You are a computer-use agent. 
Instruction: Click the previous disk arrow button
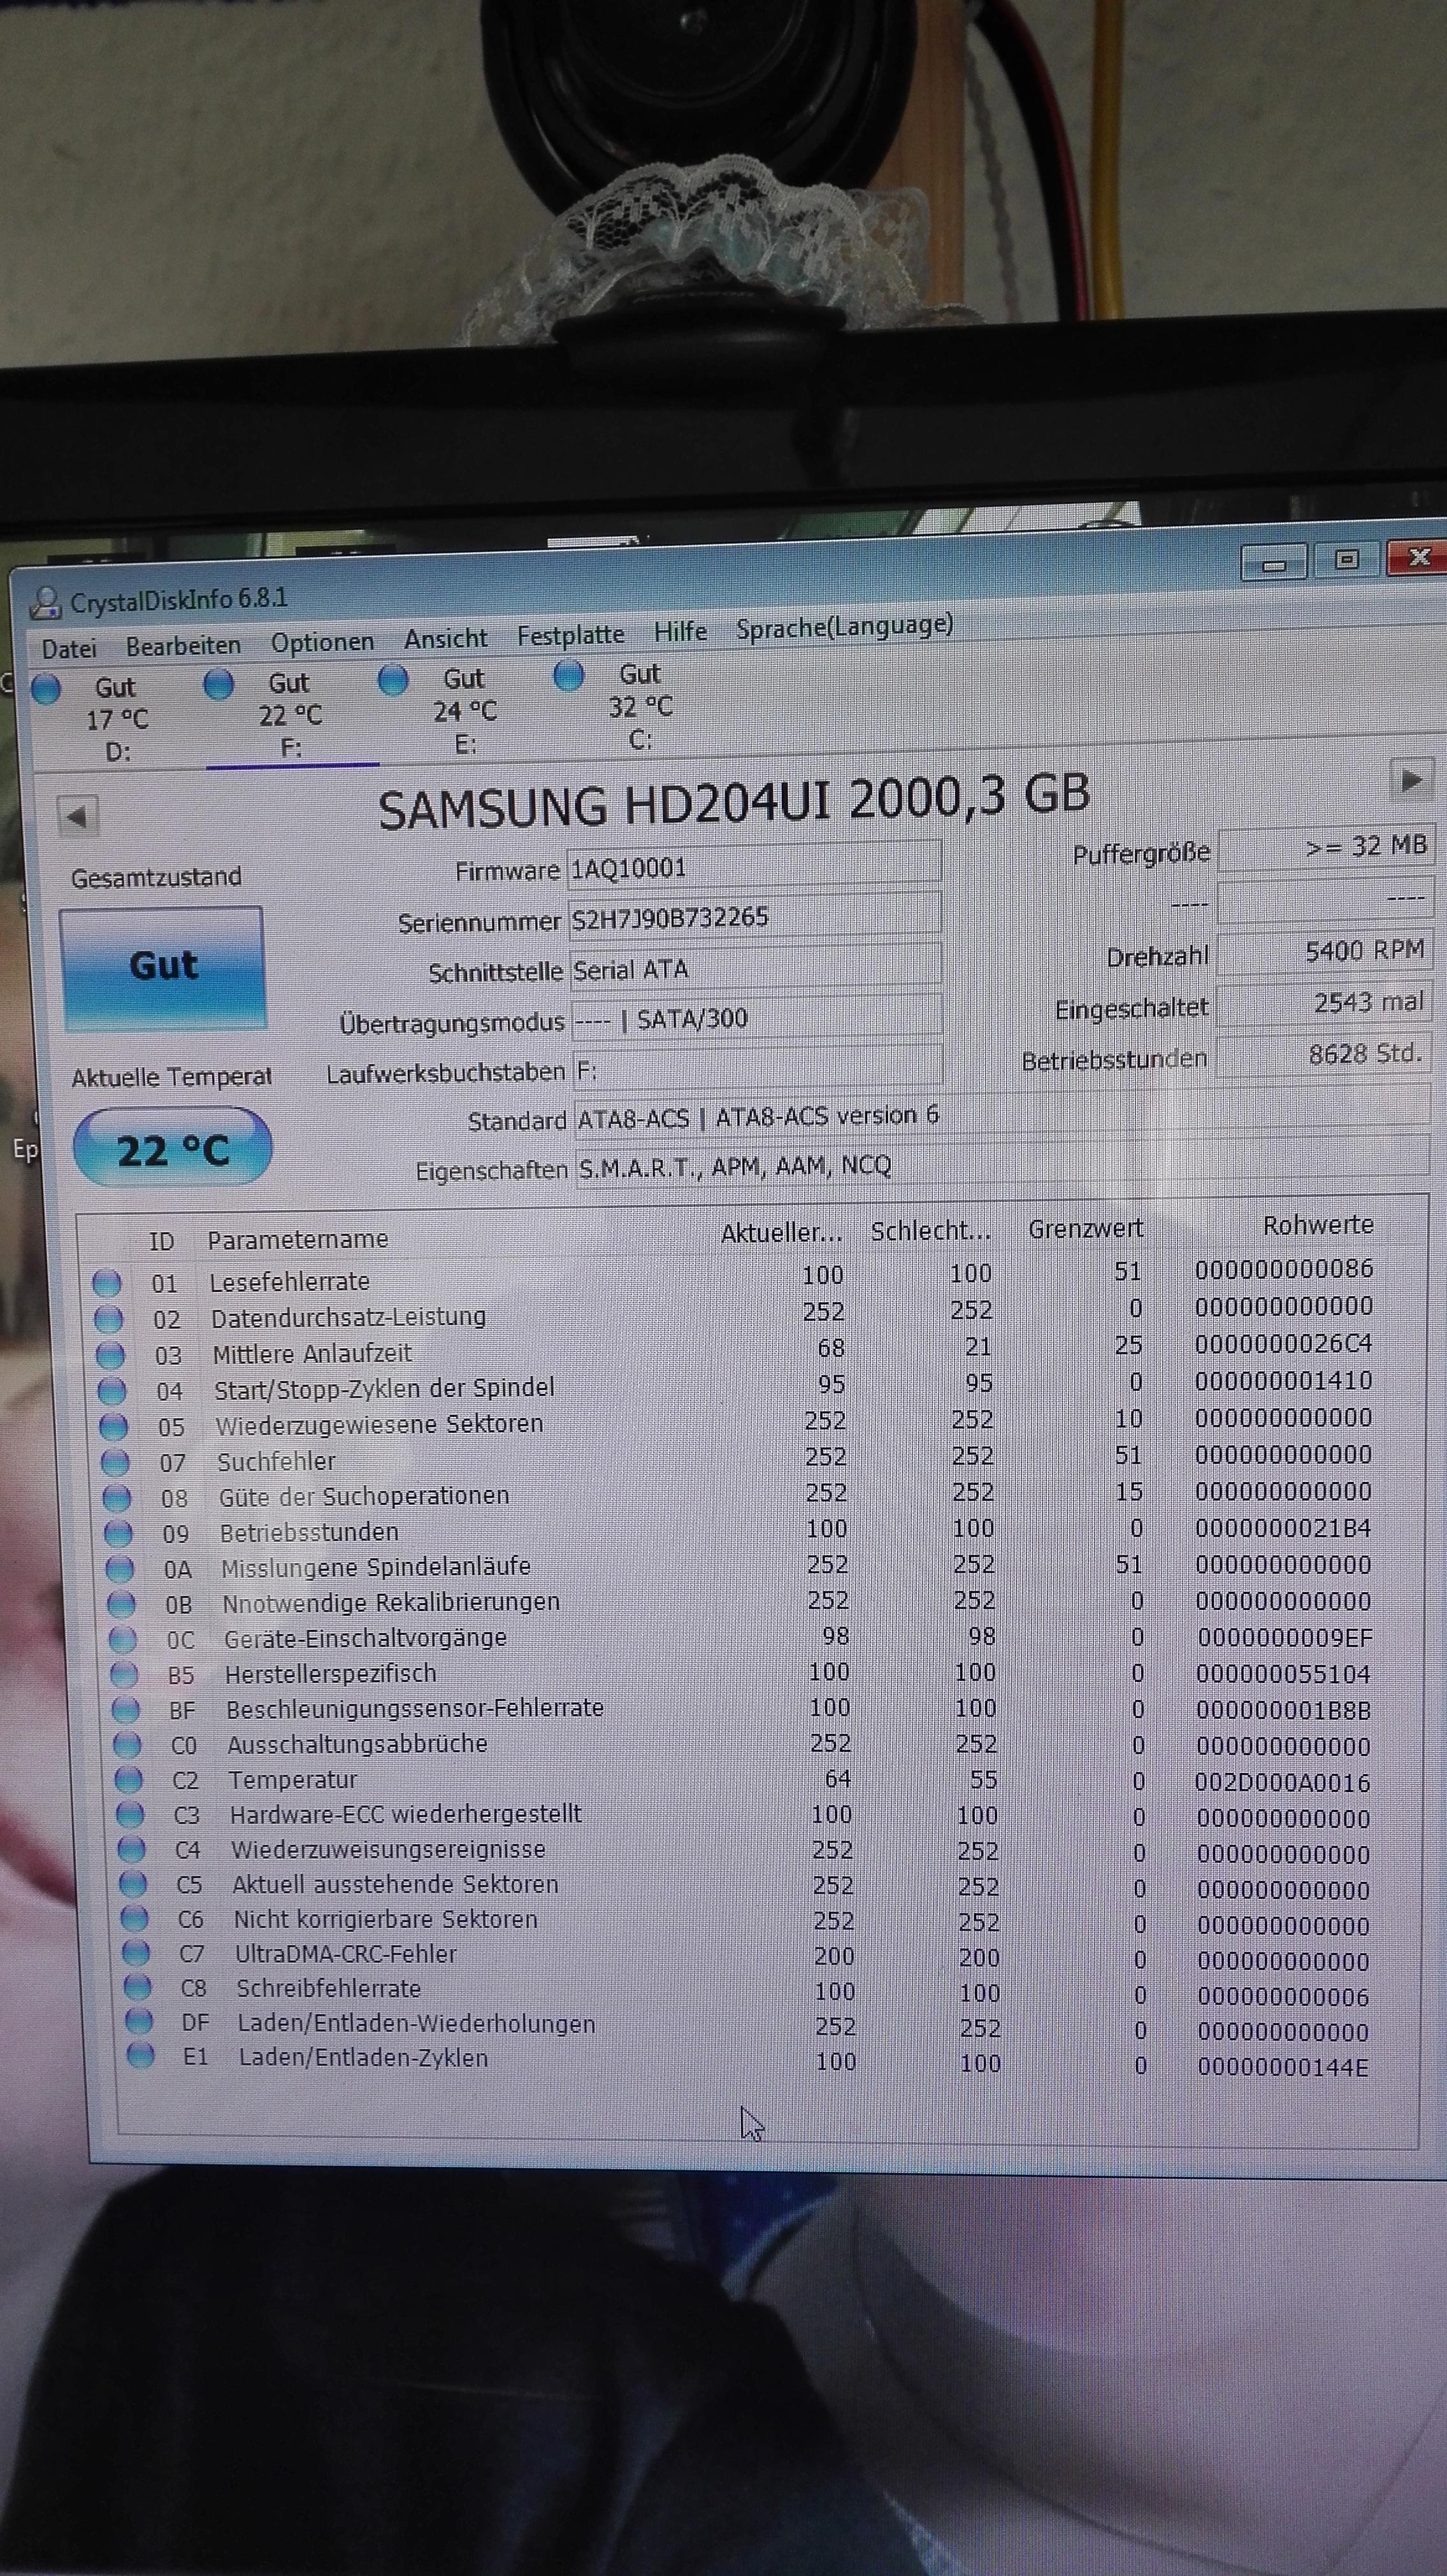[77, 816]
